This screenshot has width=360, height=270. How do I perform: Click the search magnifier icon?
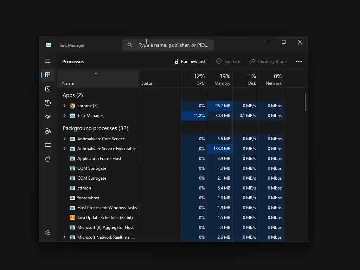pyautogui.click(x=130, y=45)
